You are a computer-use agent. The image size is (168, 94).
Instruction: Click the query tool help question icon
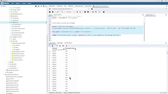(104, 12)
